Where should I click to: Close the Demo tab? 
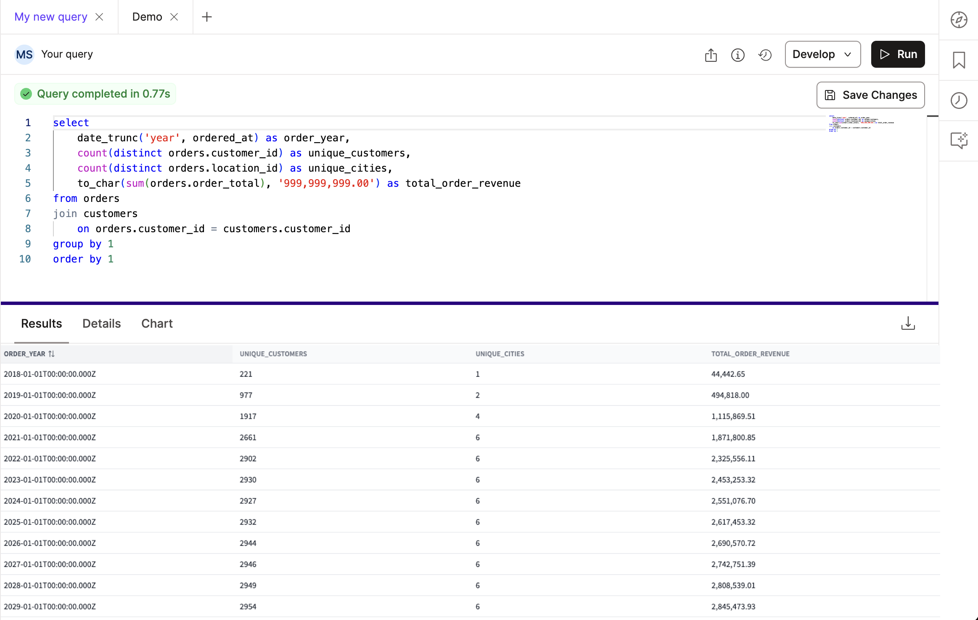pos(174,17)
